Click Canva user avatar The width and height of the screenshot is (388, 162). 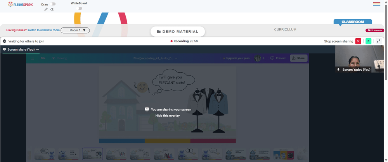[x=258, y=58]
